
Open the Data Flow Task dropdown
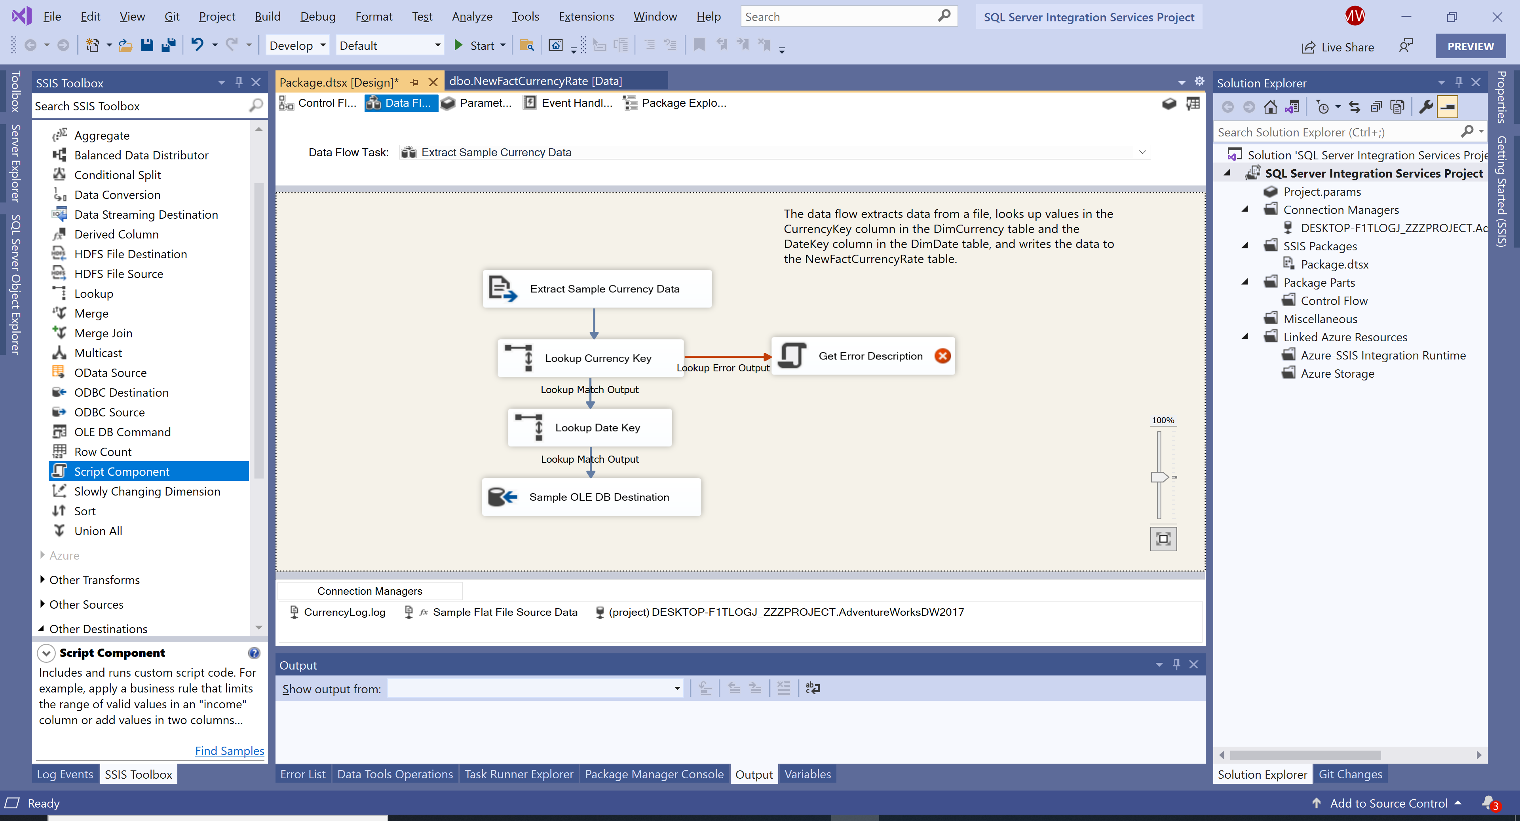pyautogui.click(x=1142, y=152)
